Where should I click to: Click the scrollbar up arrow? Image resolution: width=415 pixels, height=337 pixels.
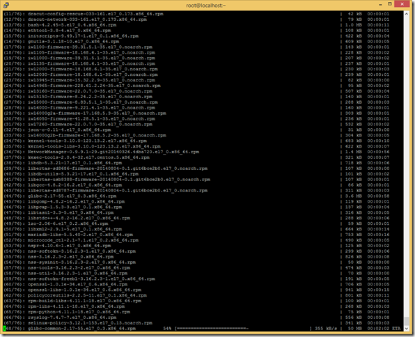coord(407,14)
